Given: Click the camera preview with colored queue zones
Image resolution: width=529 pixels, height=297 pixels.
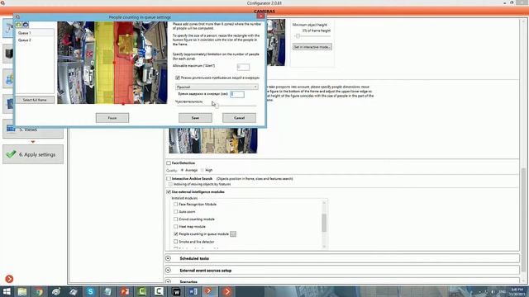Looking at the screenshot, I should [112, 63].
